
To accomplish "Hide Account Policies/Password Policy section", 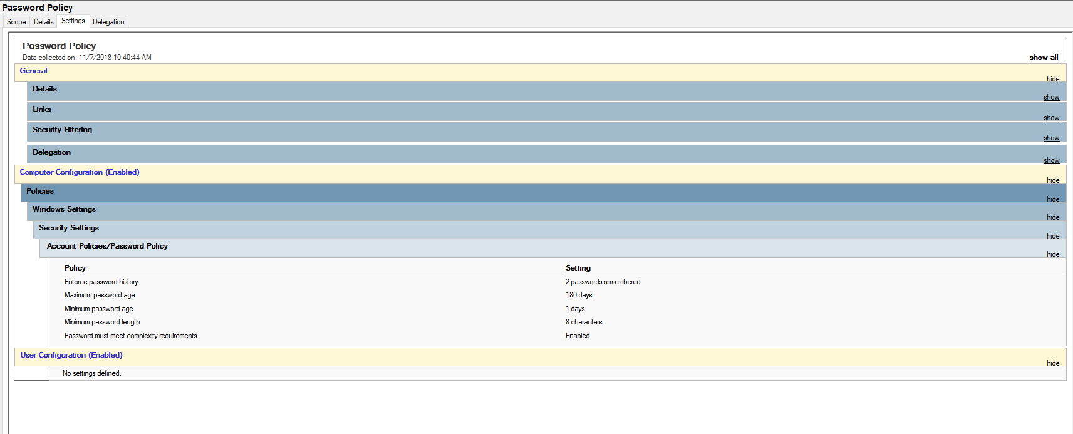I will coord(1052,254).
